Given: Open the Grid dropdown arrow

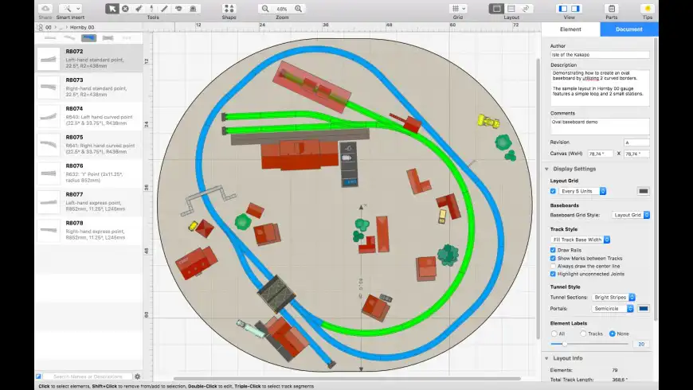Looking at the screenshot, I should (x=464, y=9).
